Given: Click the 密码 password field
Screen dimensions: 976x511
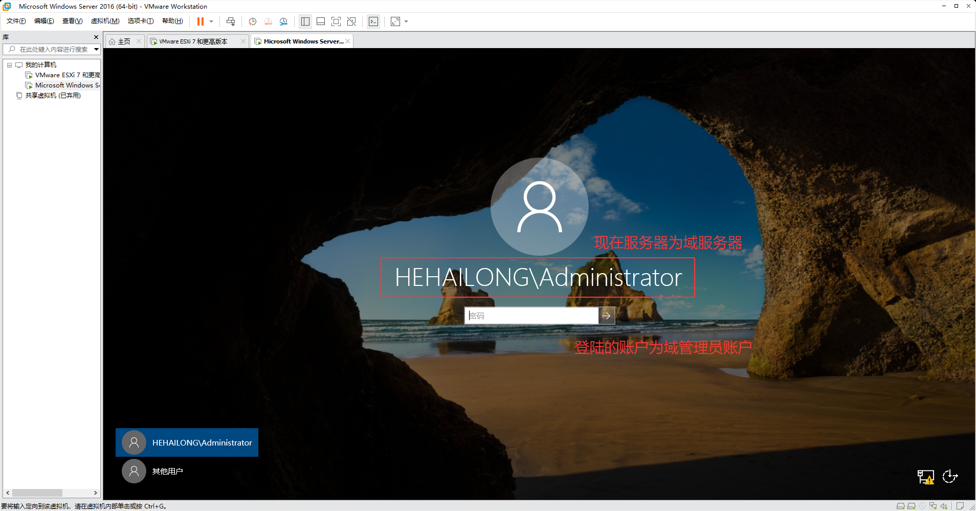Looking at the screenshot, I should pyautogui.click(x=531, y=316).
